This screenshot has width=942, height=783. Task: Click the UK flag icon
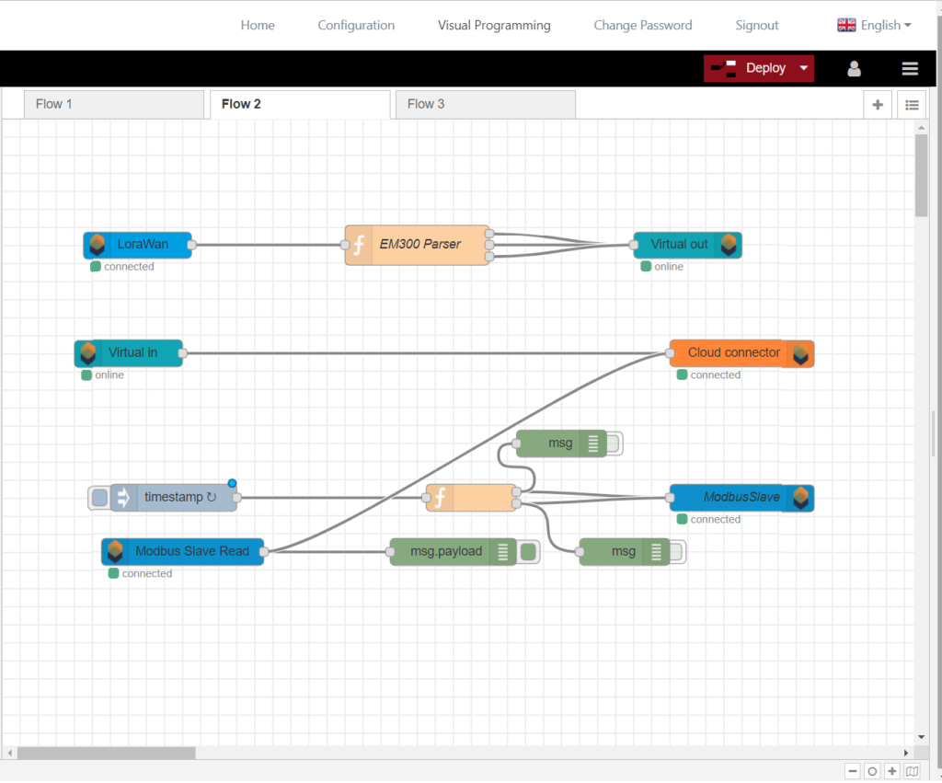[846, 25]
